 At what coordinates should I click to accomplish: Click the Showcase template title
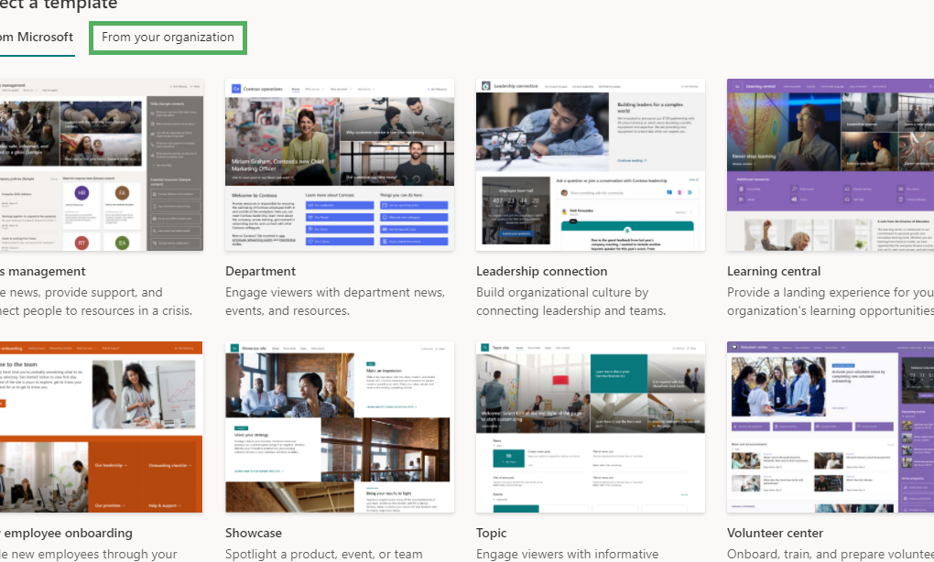[x=254, y=533]
